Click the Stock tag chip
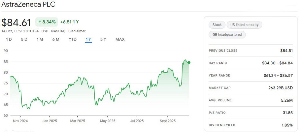The width and height of the screenshot is (299, 132). click(217, 25)
